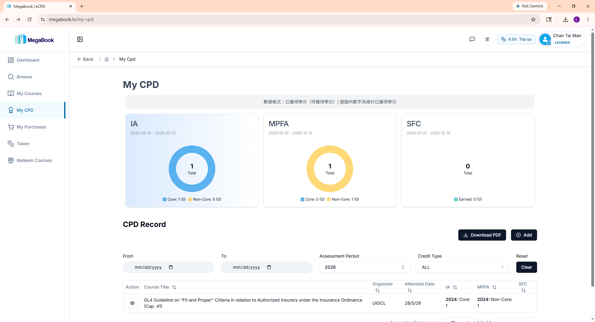Click the 8.50 Top up token button

point(516,39)
